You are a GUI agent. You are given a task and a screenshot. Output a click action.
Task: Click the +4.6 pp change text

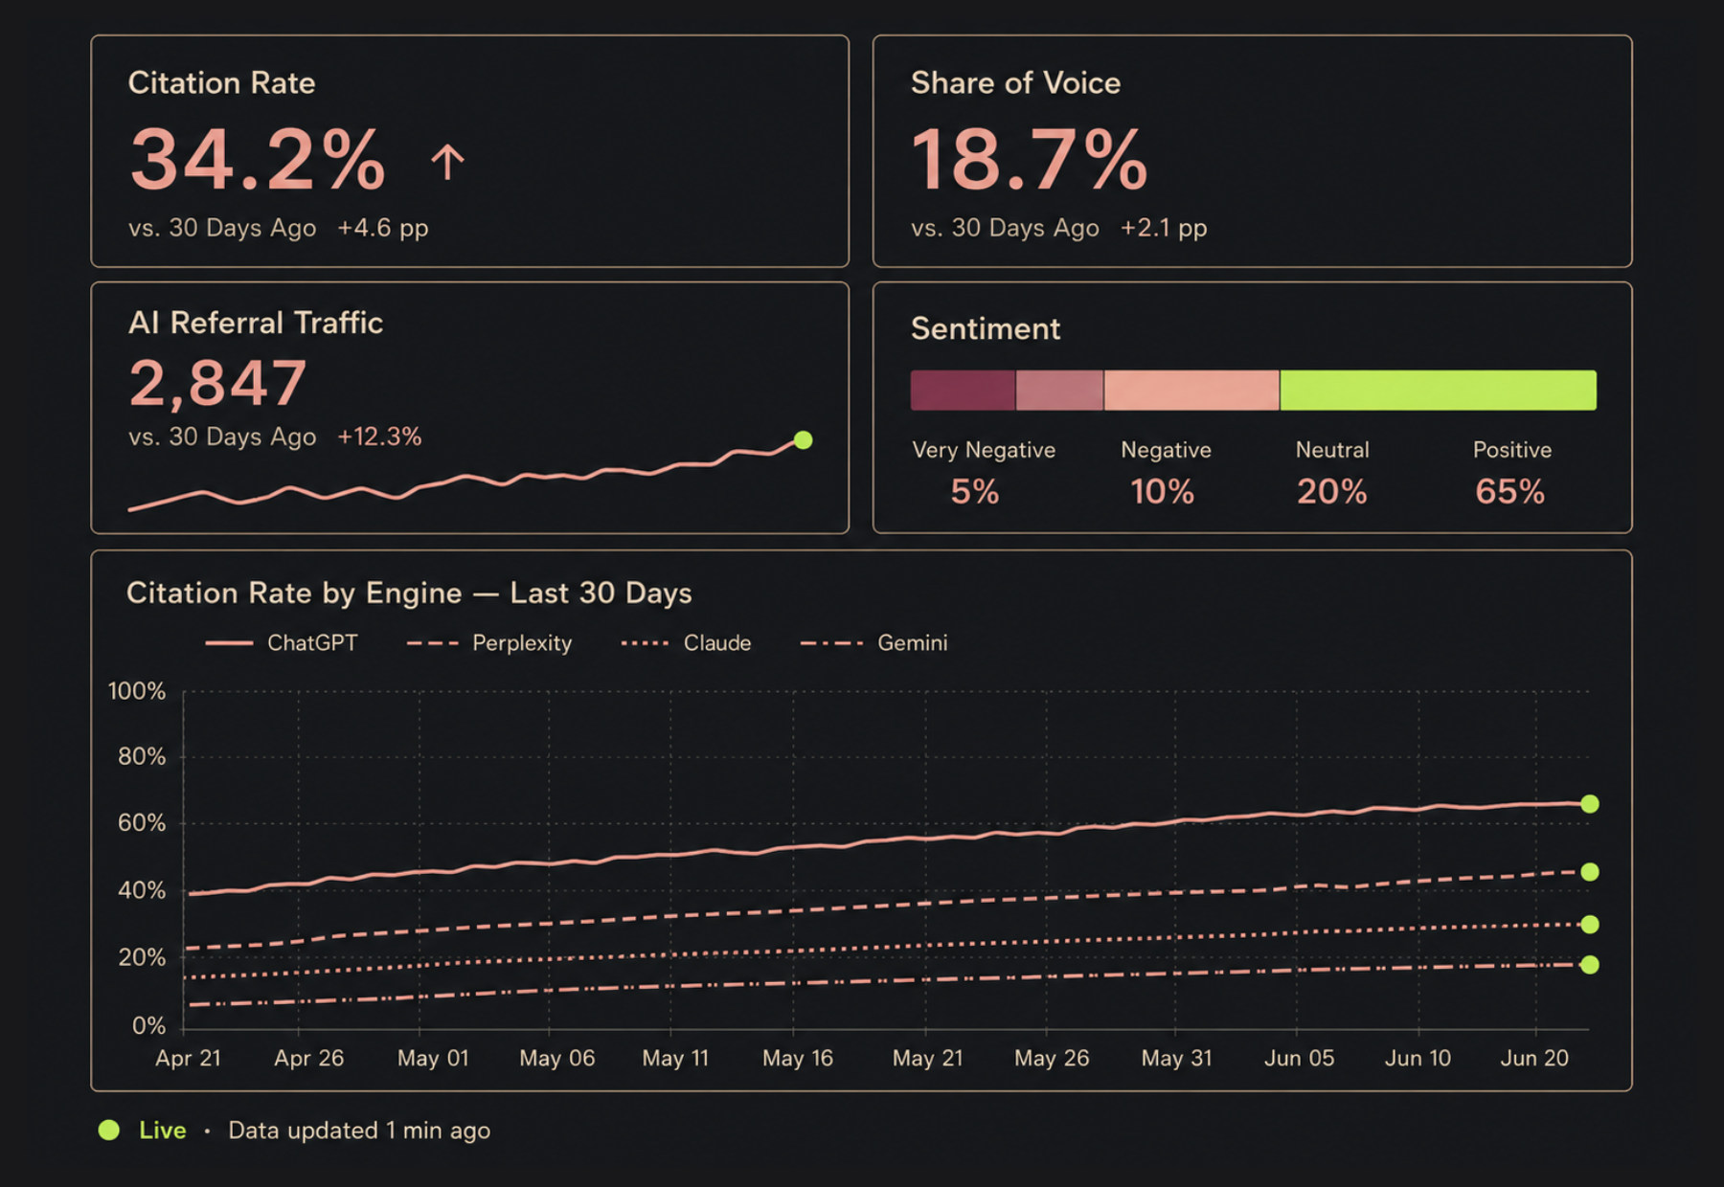point(383,229)
